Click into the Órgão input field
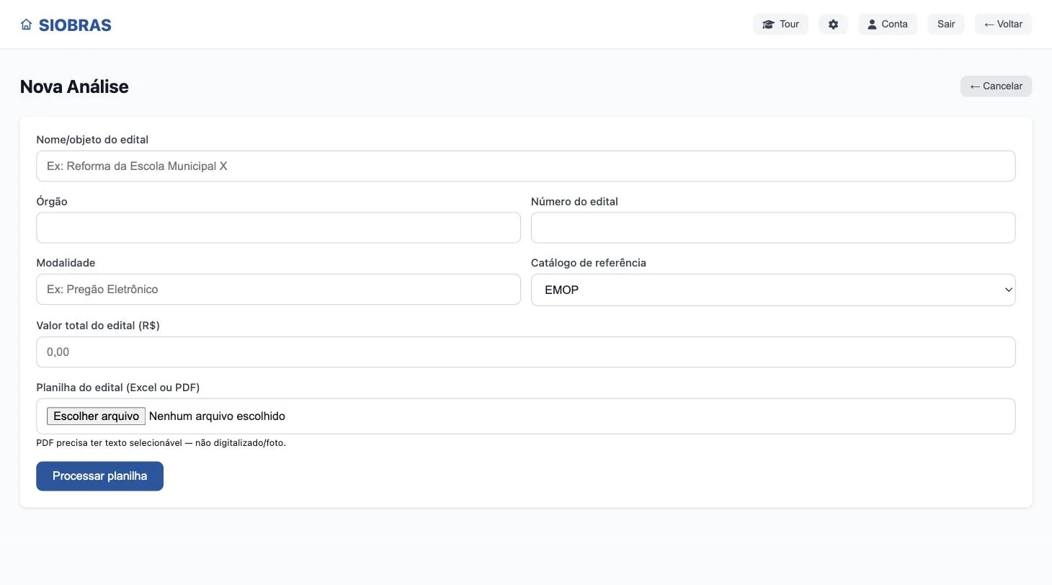 pos(279,228)
